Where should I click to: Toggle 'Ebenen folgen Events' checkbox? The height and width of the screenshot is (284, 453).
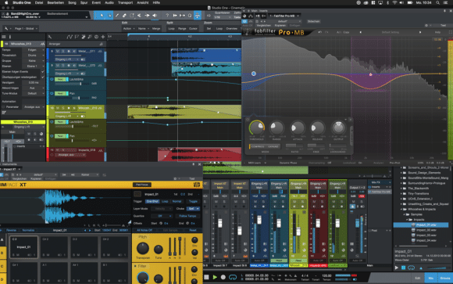coord(43,71)
